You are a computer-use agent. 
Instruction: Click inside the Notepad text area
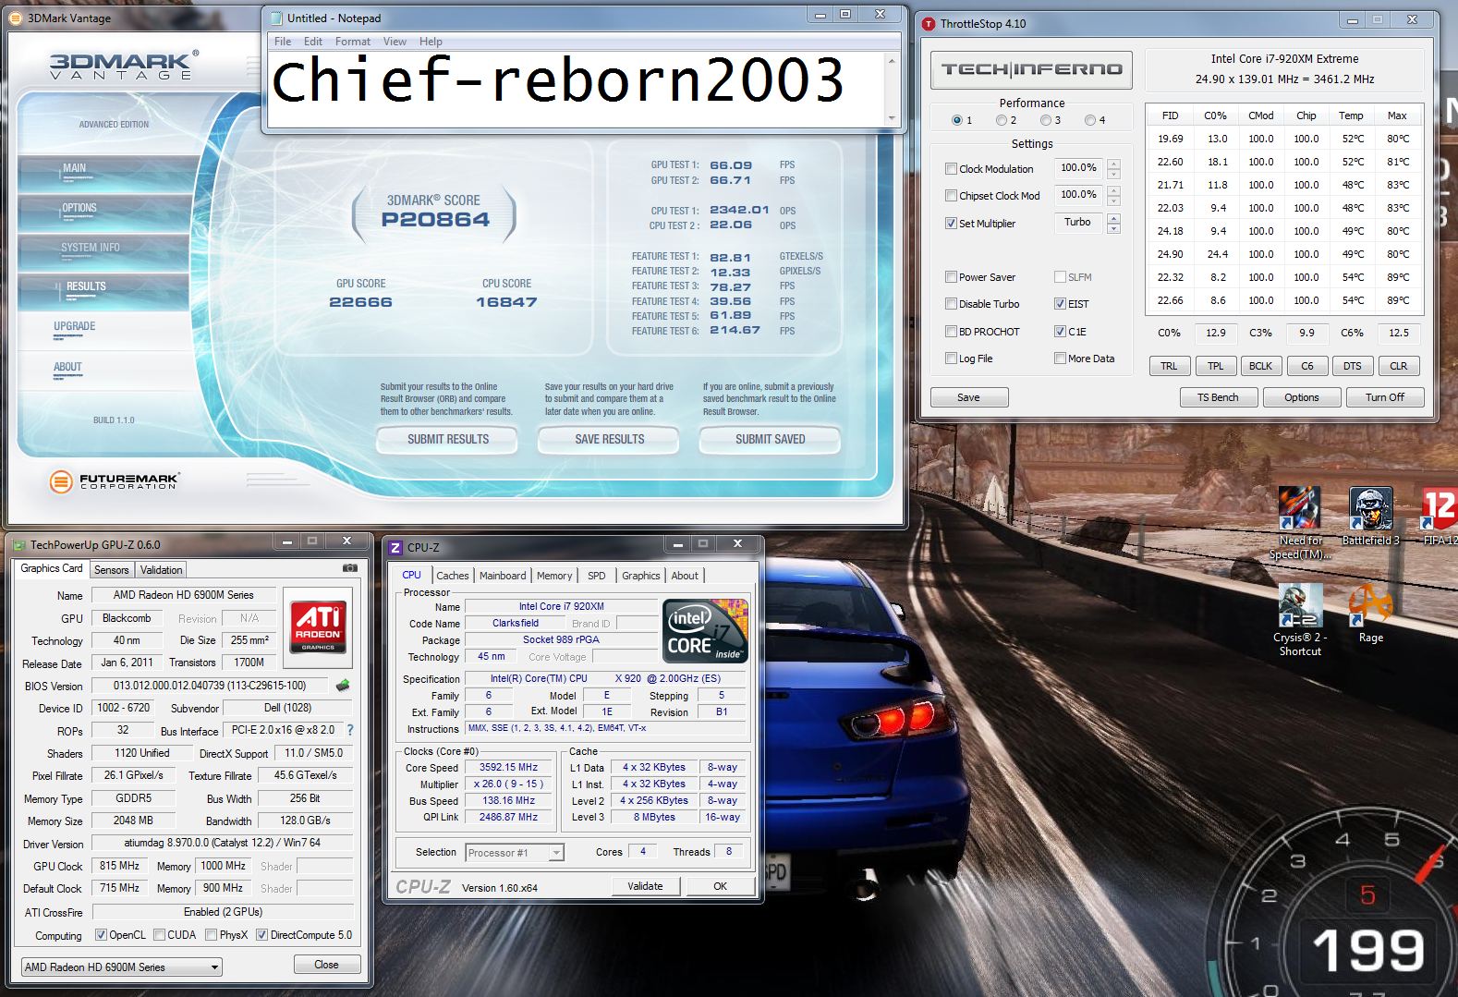pyautogui.click(x=576, y=89)
